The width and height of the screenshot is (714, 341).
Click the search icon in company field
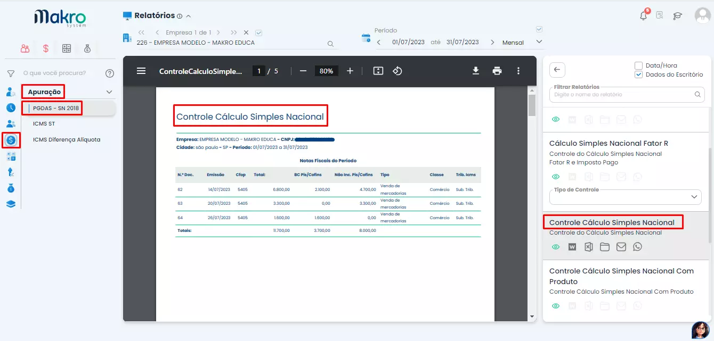[x=330, y=44]
